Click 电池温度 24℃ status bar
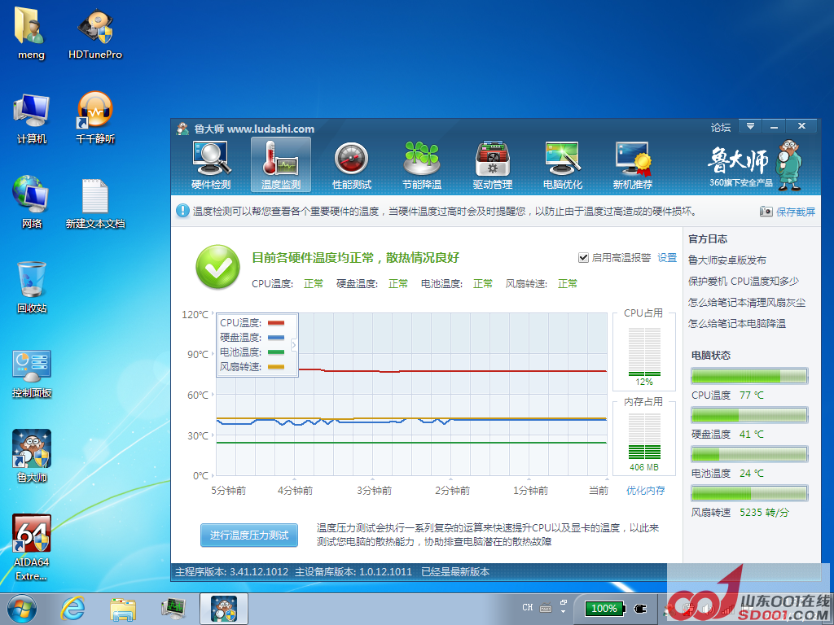 tap(749, 454)
